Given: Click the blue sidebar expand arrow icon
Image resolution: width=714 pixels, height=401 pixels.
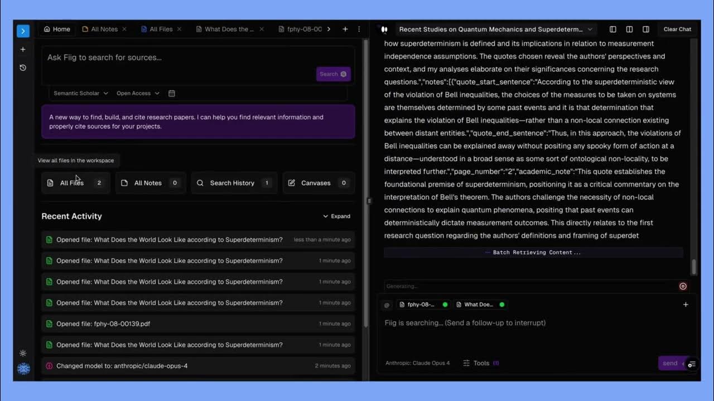Looking at the screenshot, I should 23,31.
